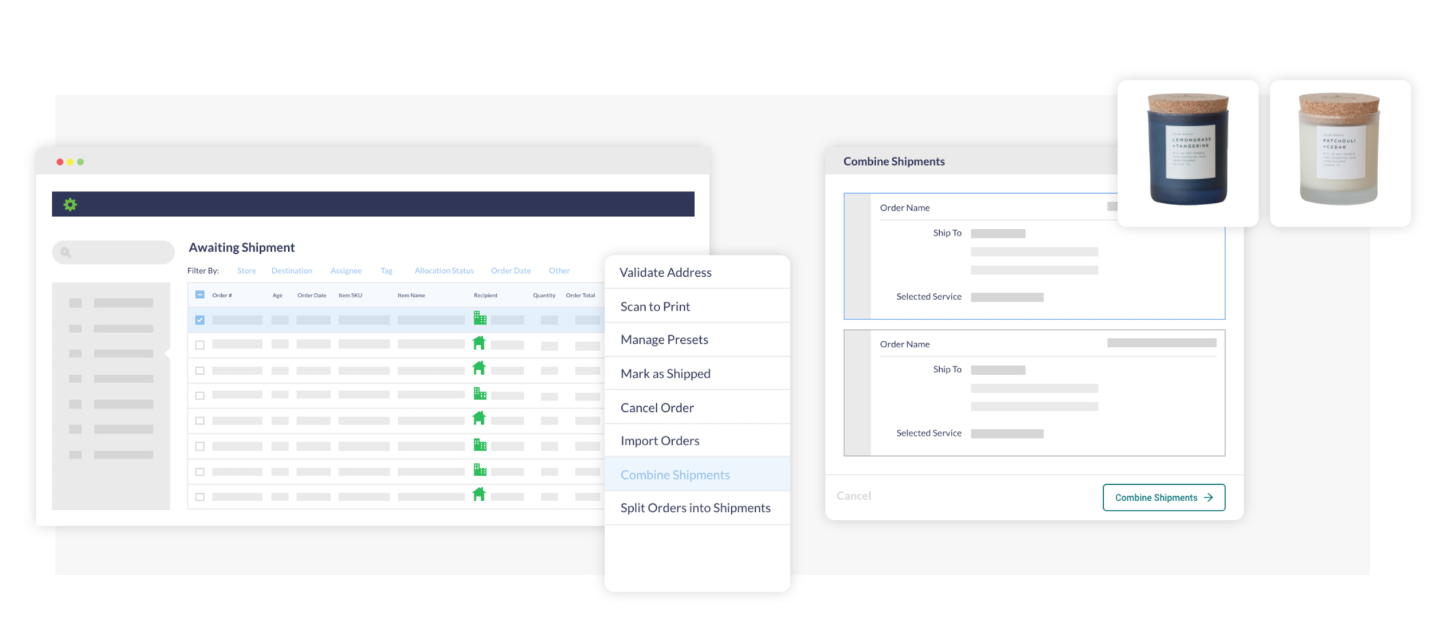Click house icon in last order row

click(x=479, y=495)
